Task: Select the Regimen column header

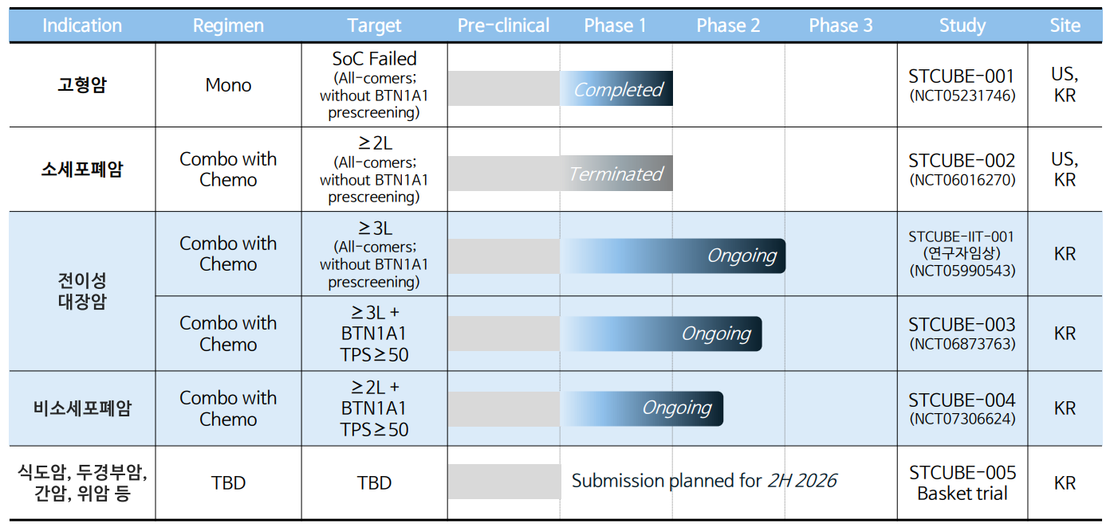Action: coord(228,25)
